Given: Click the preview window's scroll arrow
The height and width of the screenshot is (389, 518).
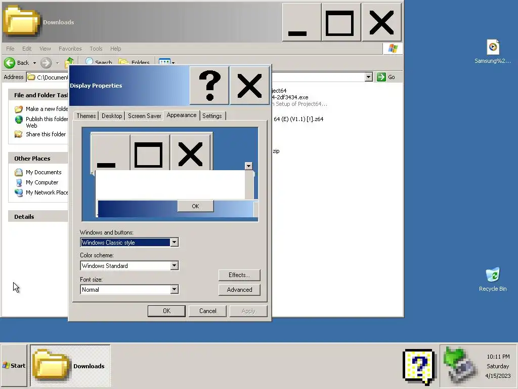Looking at the screenshot, I should coord(248,166).
